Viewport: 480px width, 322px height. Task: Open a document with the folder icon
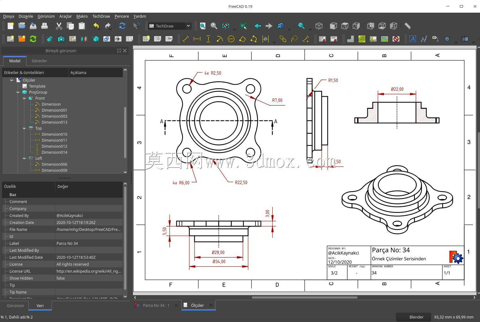[x=22, y=26]
